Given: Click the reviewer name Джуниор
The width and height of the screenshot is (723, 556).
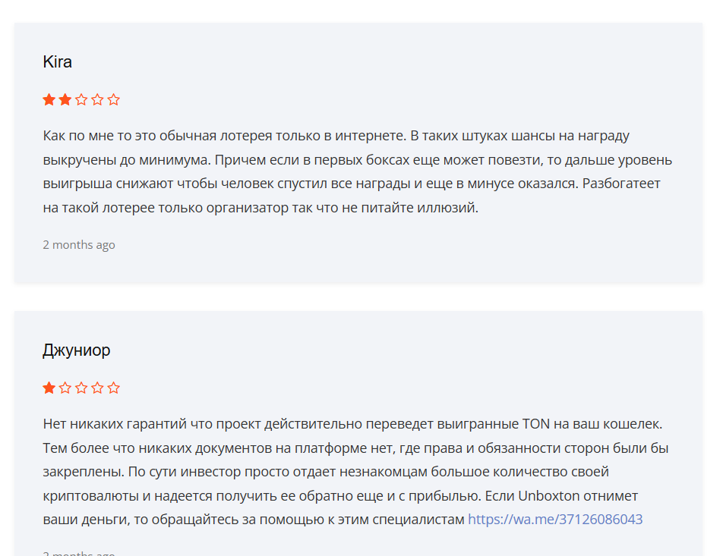Looking at the screenshot, I should (x=77, y=350).
